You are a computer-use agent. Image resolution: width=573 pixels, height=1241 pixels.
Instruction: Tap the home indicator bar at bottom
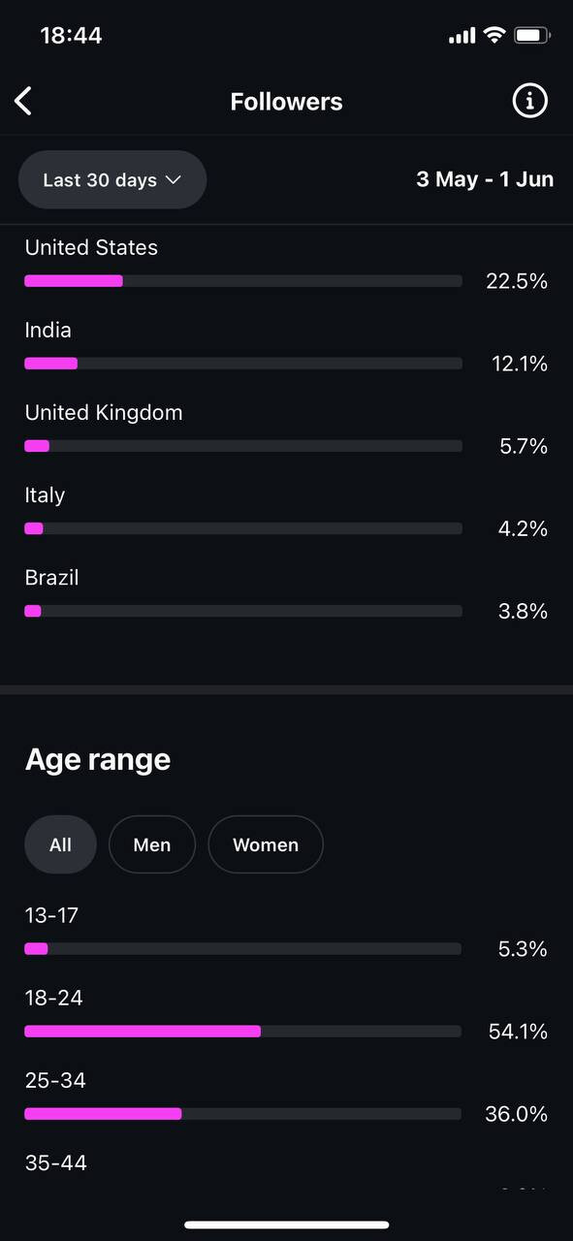pos(286,1225)
